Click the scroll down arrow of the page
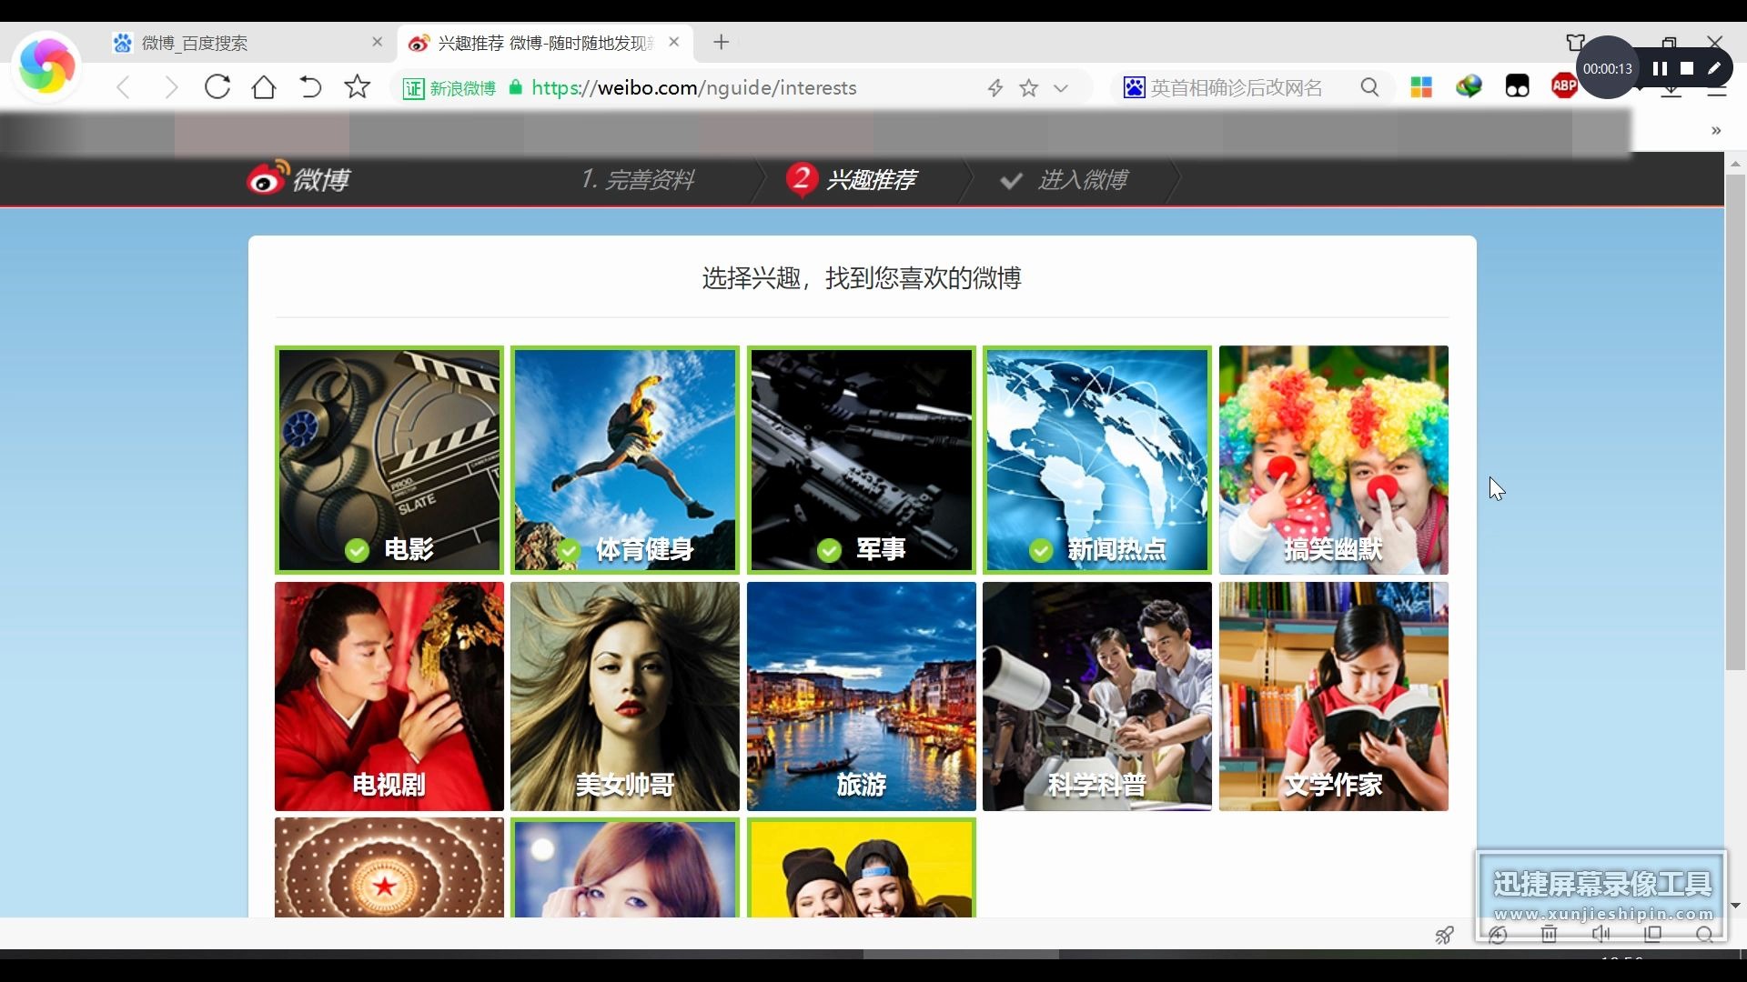Image resolution: width=1747 pixels, height=982 pixels. [1735, 906]
